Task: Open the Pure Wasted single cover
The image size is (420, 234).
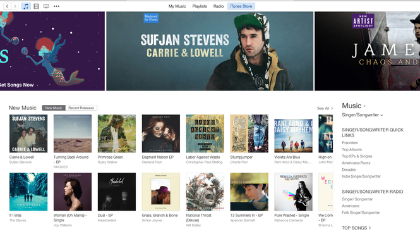Action: (x=293, y=192)
